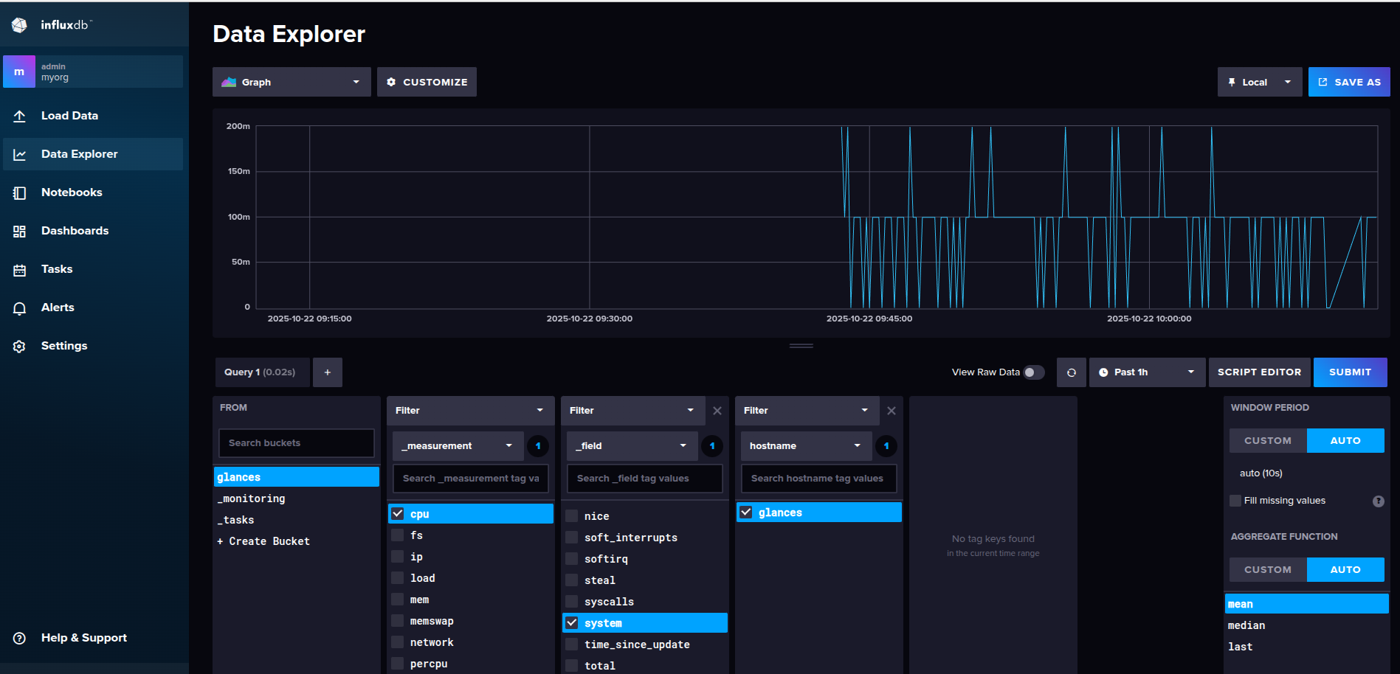Open Settings via the wrench gear icon
This screenshot has height=674, width=1400.
(20, 347)
